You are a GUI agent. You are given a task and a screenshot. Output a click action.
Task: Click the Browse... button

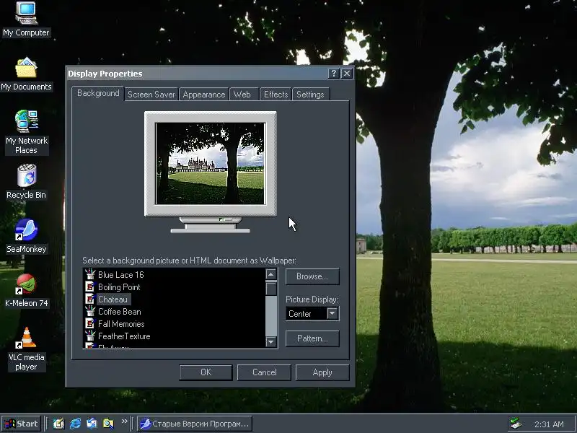coord(312,276)
